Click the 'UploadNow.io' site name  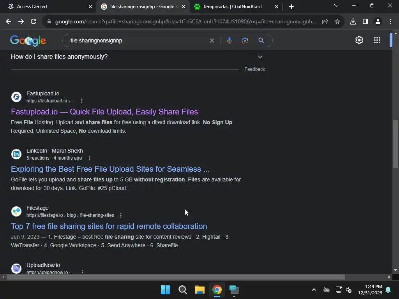coord(43,265)
